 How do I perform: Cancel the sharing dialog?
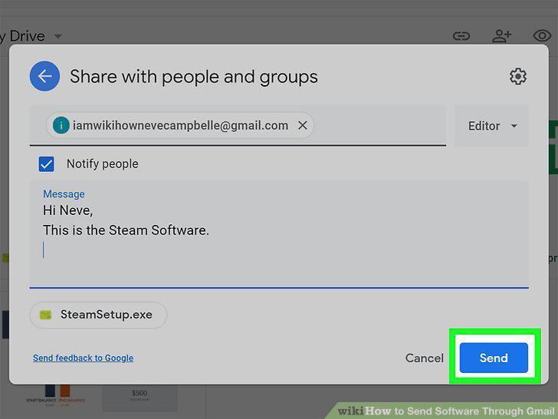pos(424,358)
